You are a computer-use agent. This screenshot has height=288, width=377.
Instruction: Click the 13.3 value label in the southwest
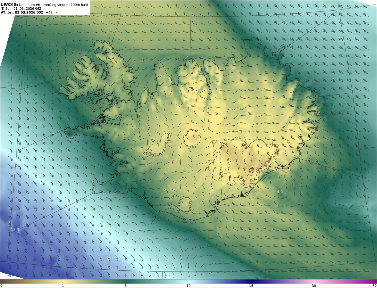(15, 229)
